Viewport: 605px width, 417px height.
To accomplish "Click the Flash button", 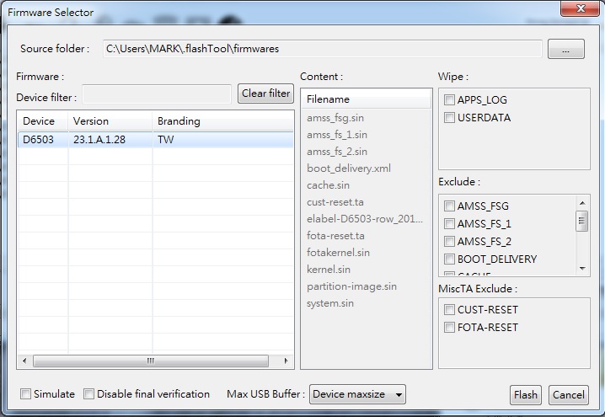I will (526, 394).
